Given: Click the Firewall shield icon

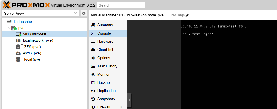Looking at the screenshot, I should coord(93,107).
